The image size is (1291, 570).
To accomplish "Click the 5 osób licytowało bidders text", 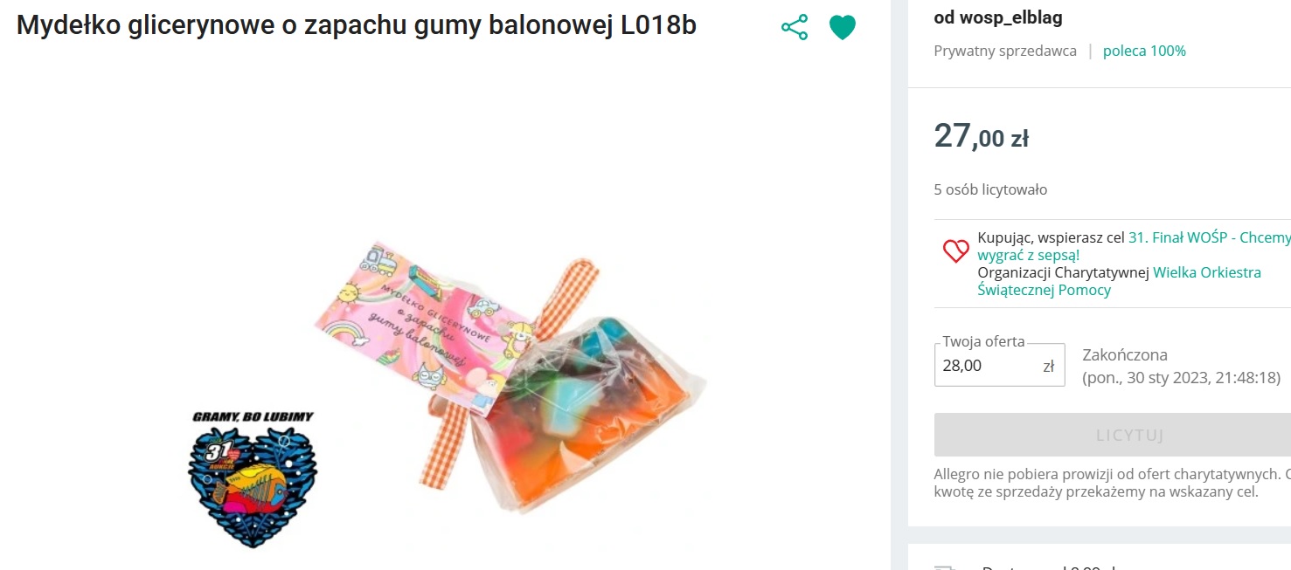I will (x=990, y=189).
